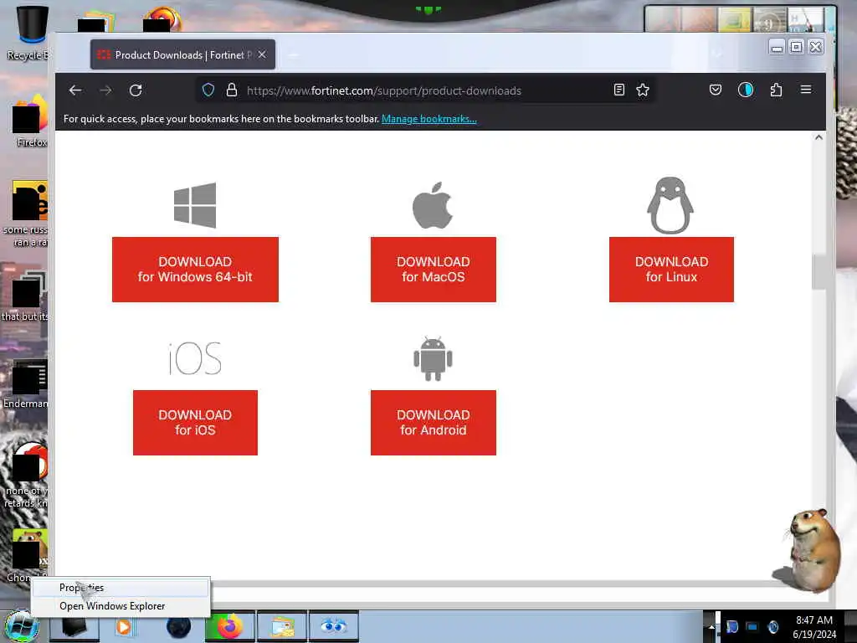Open the Manage bookmarks link
This screenshot has height=643, width=857.
(x=429, y=119)
